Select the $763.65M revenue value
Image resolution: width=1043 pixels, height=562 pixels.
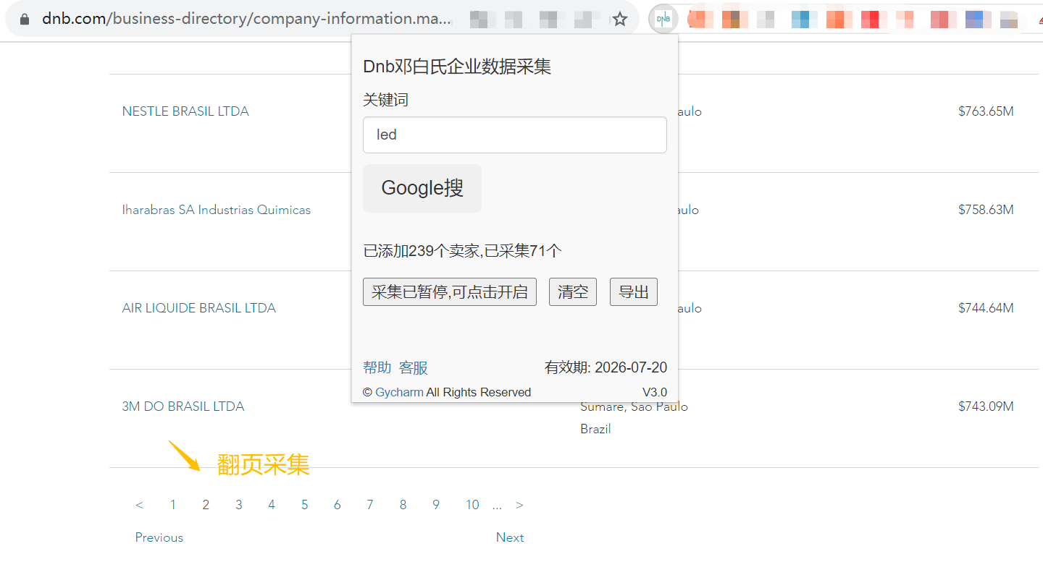986,111
